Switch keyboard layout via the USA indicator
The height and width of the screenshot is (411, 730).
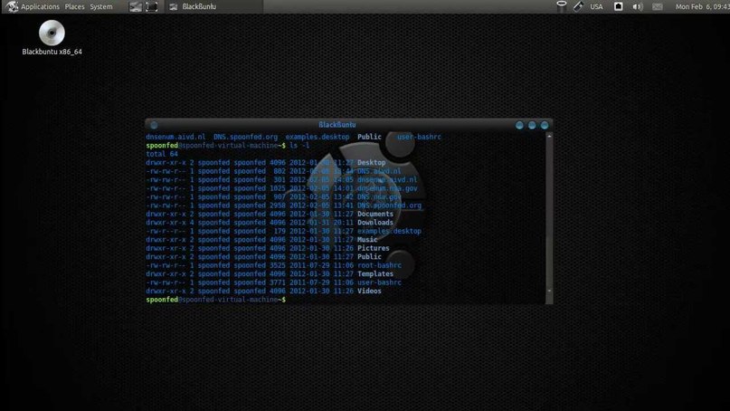pos(596,6)
